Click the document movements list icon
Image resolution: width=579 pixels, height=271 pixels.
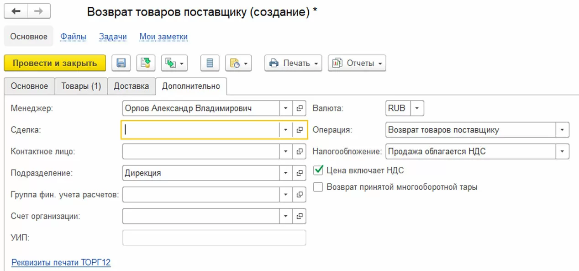tap(210, 63)
